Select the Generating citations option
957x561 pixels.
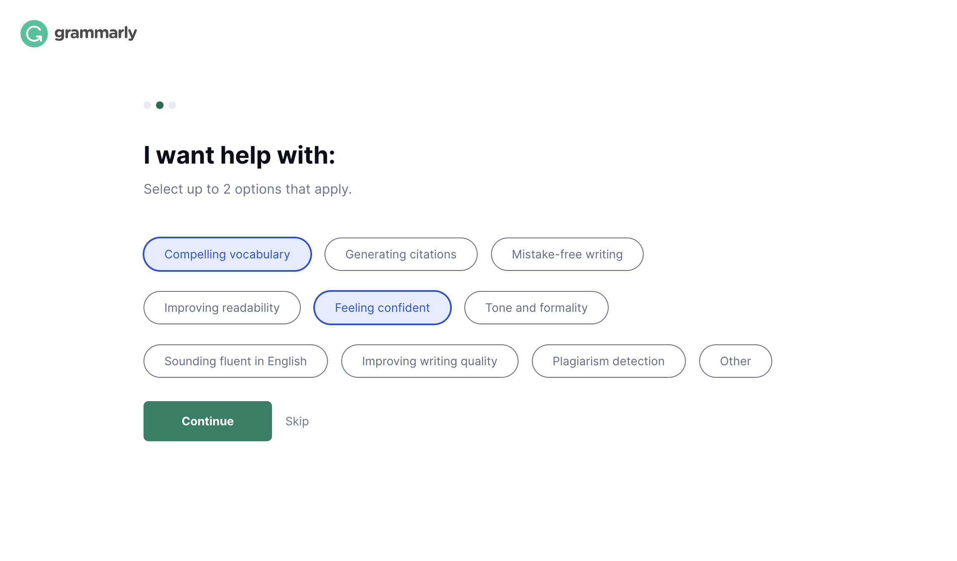(x=401, y=254)
